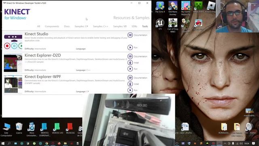Switch to the Components tab
The height and width of the screenshot is (146, 259).
pos(52,26)
